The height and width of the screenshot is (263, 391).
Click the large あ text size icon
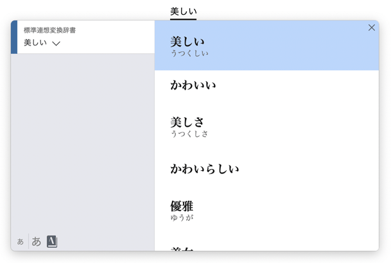pos(37,241)
